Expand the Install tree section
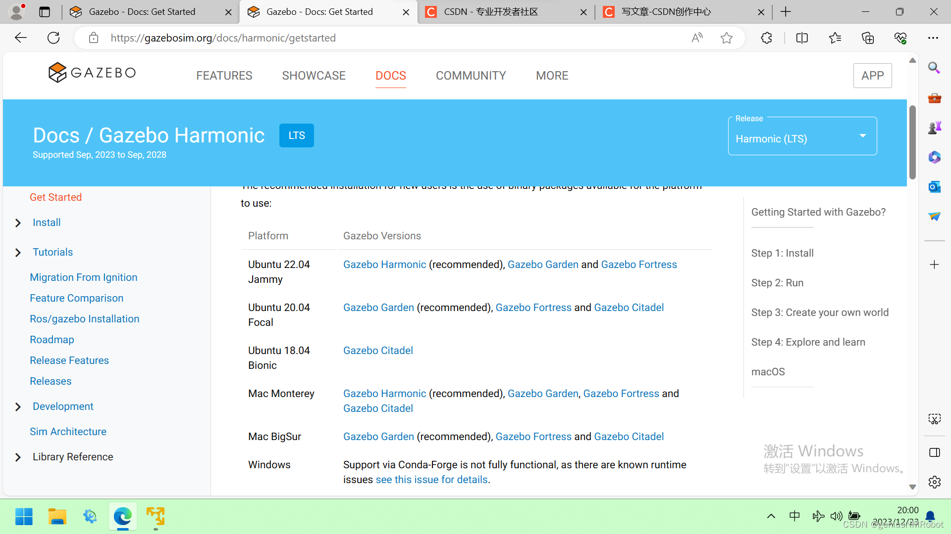 coord(18,223)
